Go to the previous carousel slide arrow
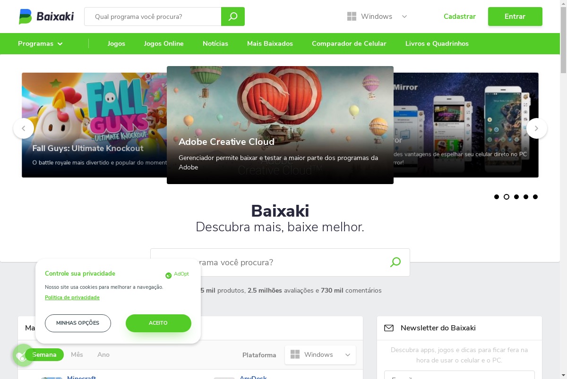 (24, 128)
